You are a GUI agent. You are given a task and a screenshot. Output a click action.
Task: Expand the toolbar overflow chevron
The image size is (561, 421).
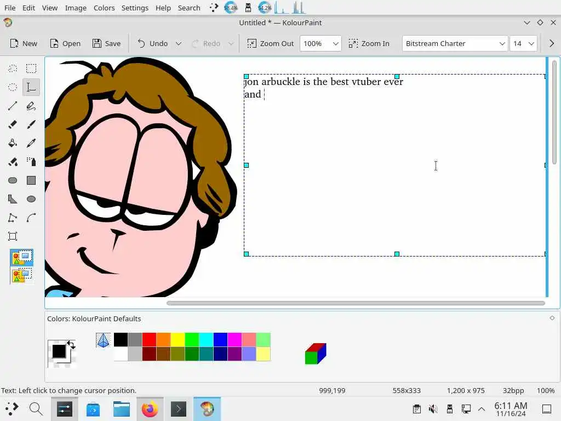551,43
